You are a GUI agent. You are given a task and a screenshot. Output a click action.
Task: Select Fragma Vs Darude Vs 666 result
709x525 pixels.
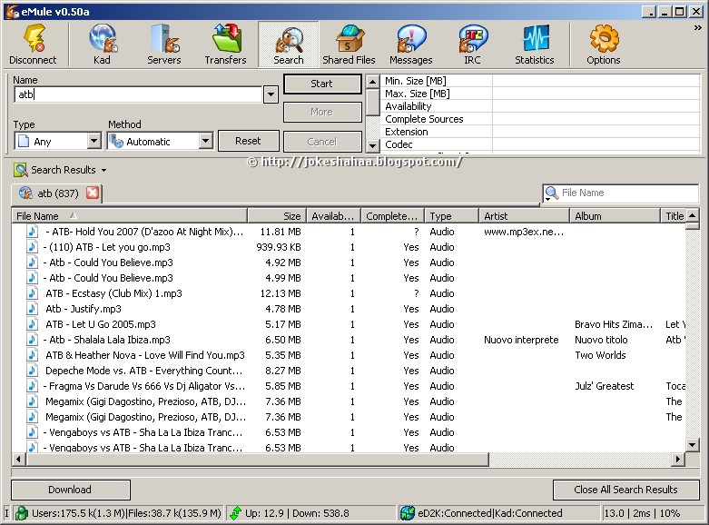pos(144,386)
